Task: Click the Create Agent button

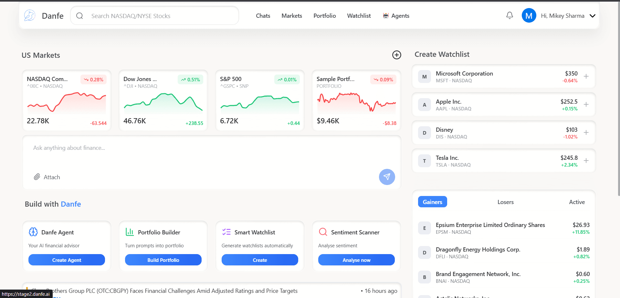Action: (x=66, y=260)
